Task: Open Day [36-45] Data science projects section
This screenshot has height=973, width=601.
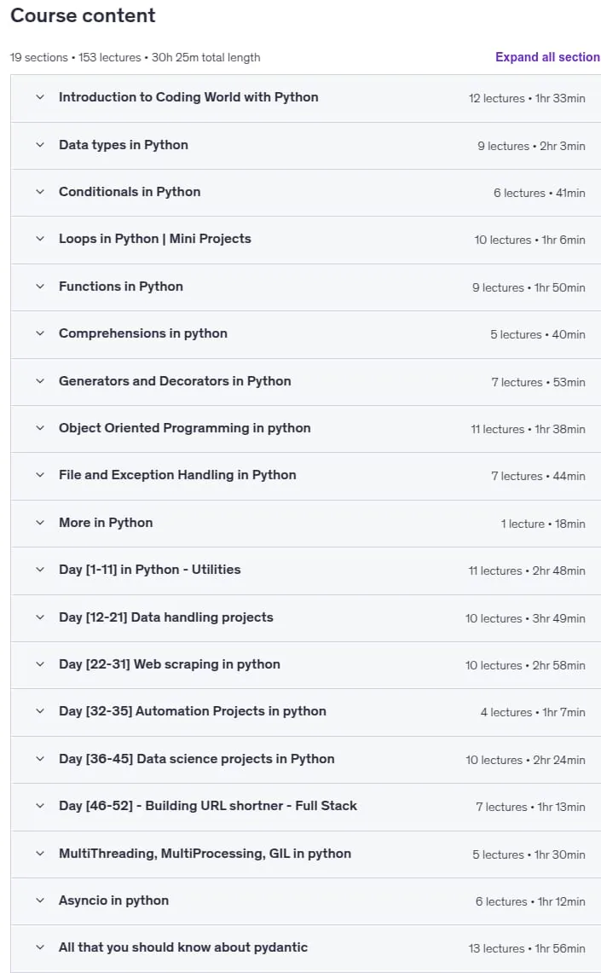Action: tap(306, 760)
